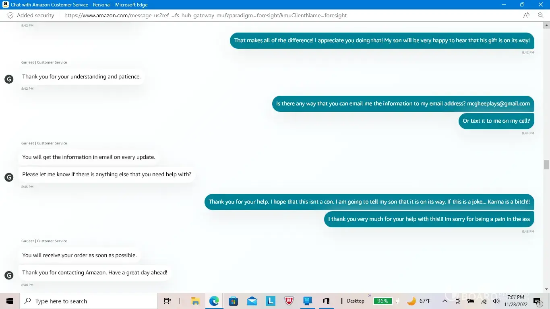Open the Windows Start menu
Image resolution: width=550 pixels, height=309 pixels.
(x=10, y=301)
